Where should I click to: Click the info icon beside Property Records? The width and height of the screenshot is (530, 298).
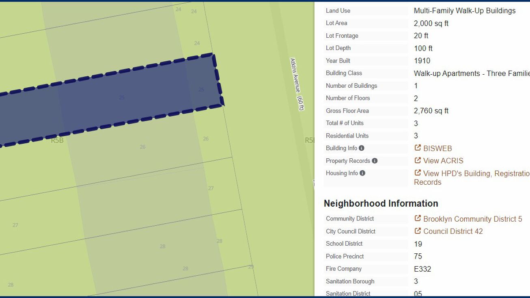click(375, 161)
